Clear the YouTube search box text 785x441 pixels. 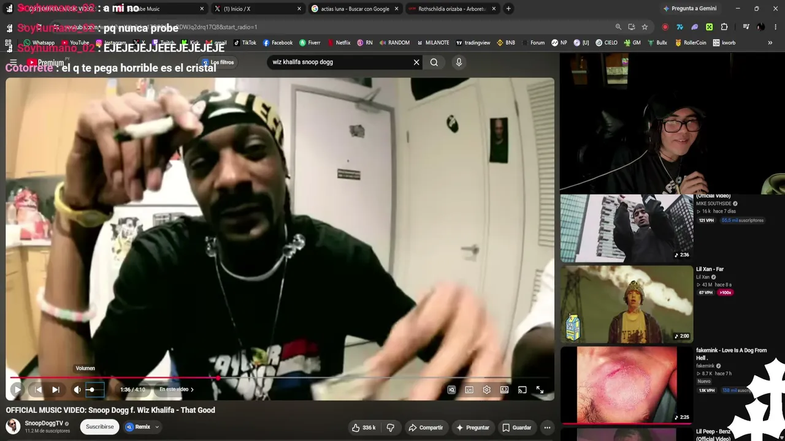click(416, 62)
